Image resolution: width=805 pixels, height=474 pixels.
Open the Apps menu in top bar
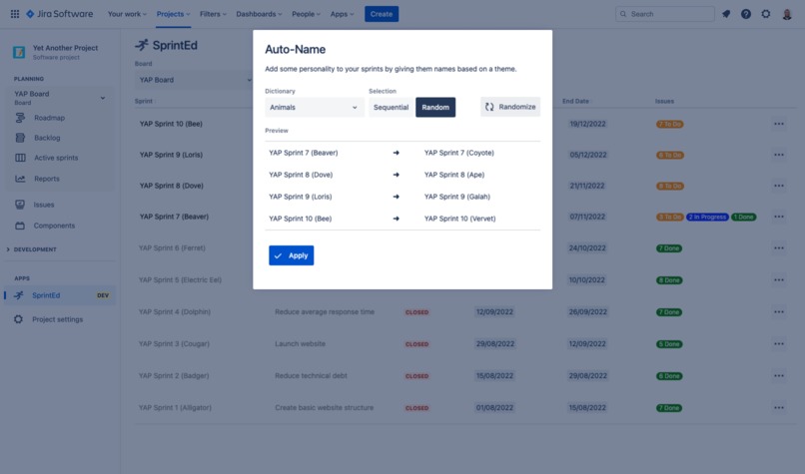coord(342,14)
